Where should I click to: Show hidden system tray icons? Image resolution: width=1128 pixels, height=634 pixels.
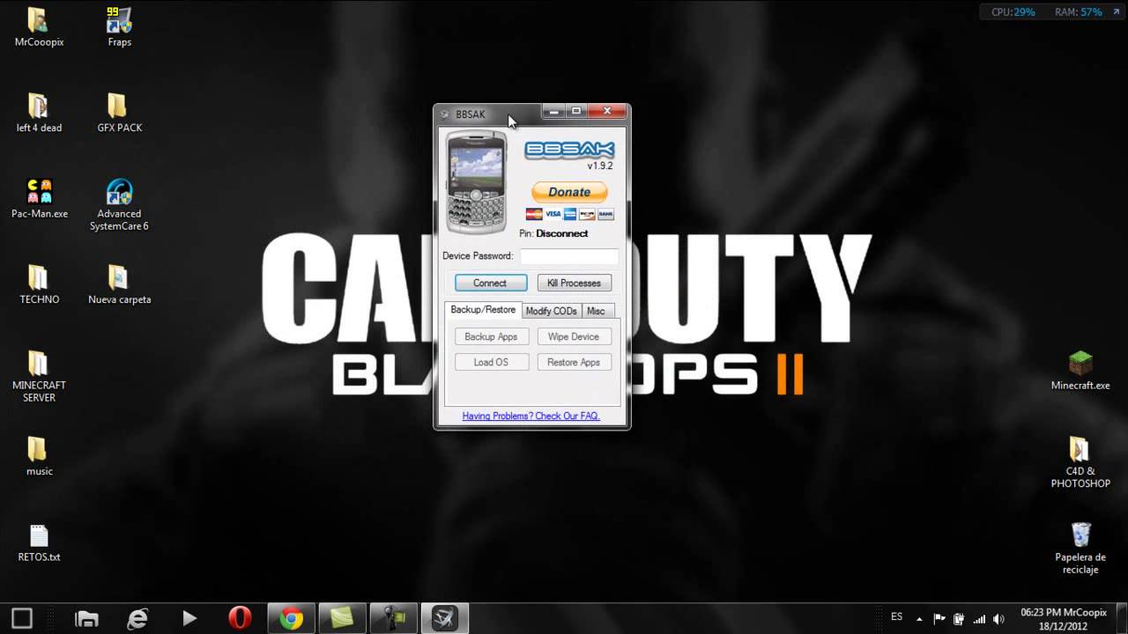pyautogui.click(x=919, y=619)
